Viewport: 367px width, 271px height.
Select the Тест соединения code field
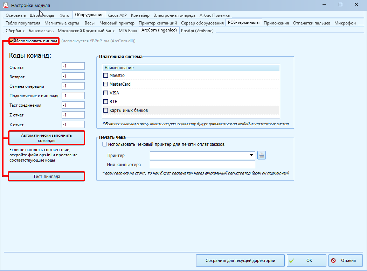[73, 105]
